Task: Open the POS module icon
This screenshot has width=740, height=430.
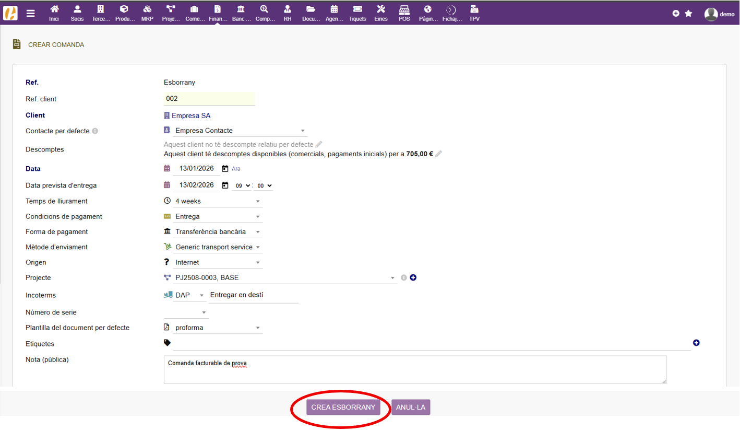Action: [404, 13]
